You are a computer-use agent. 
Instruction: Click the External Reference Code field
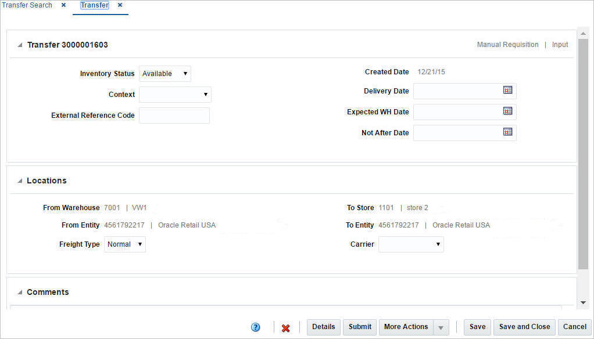174,115
